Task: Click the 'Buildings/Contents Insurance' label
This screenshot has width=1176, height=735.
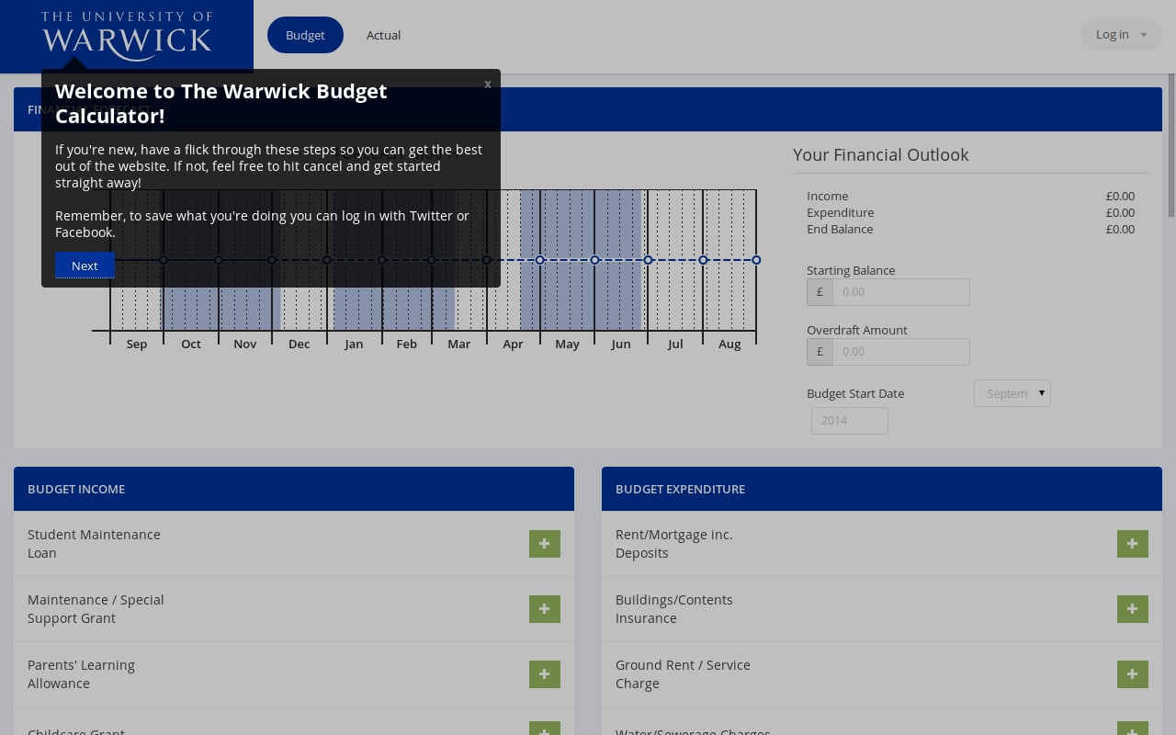Action: click(x=674, y=609)
